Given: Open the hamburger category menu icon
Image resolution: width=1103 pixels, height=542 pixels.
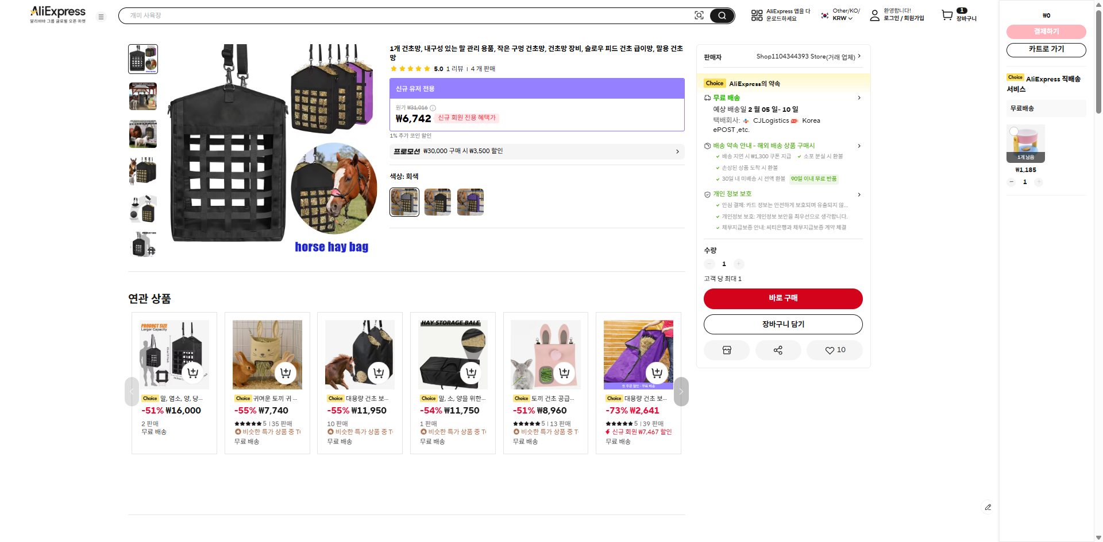Looking at the screenshot, I should coord(101,17).
